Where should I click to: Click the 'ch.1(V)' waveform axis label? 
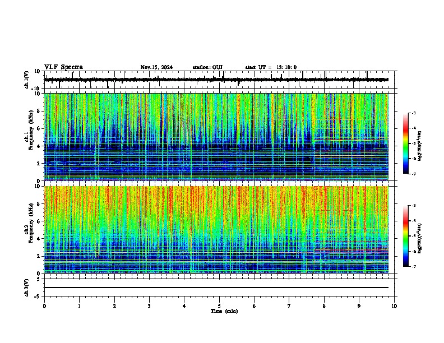[27, 80]
